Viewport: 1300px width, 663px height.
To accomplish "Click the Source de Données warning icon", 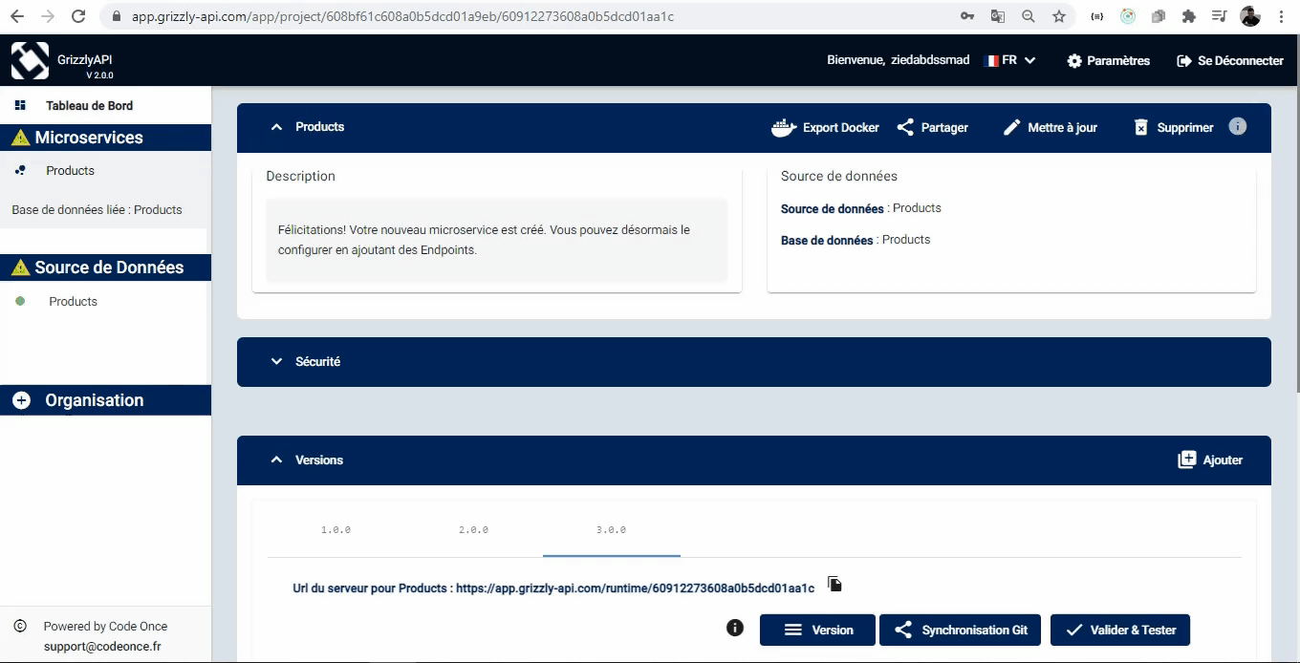I will (21, 267).
